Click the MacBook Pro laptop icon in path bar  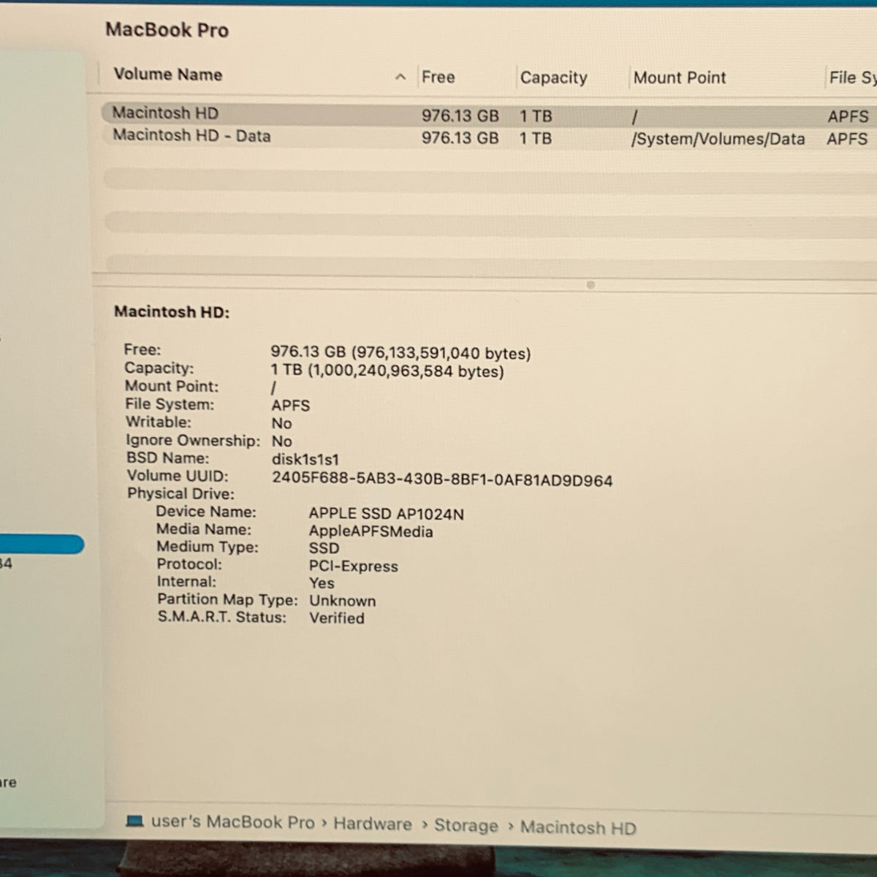click(134, 821)
